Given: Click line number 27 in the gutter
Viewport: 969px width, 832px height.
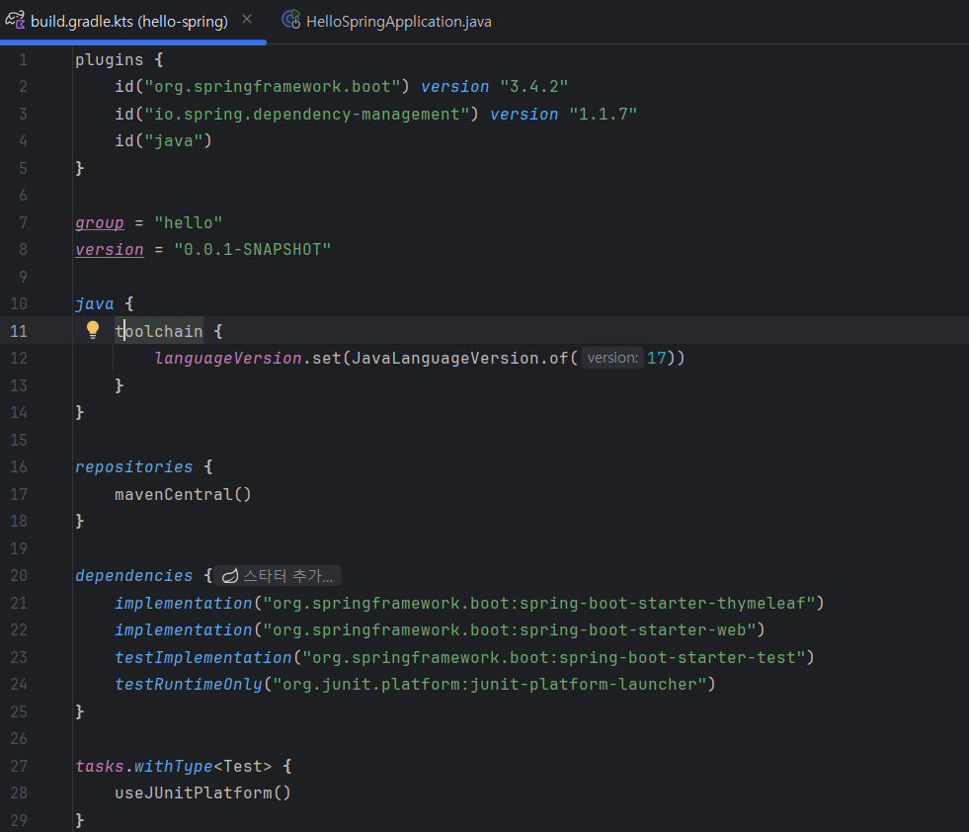Looking at the screenshot, I should pos(19,767).
